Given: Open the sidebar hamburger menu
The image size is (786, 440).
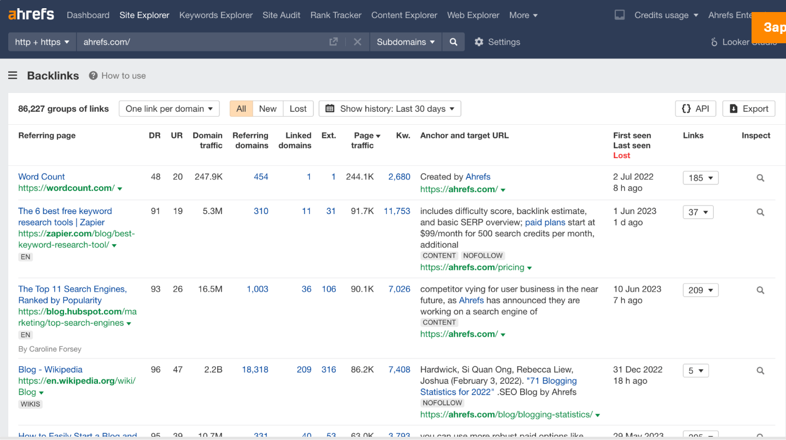Looking at the screenshot, I should [13, 76].
